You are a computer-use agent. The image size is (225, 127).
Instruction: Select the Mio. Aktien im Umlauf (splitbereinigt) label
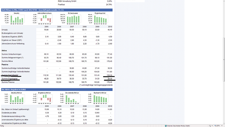click(15, 109)
